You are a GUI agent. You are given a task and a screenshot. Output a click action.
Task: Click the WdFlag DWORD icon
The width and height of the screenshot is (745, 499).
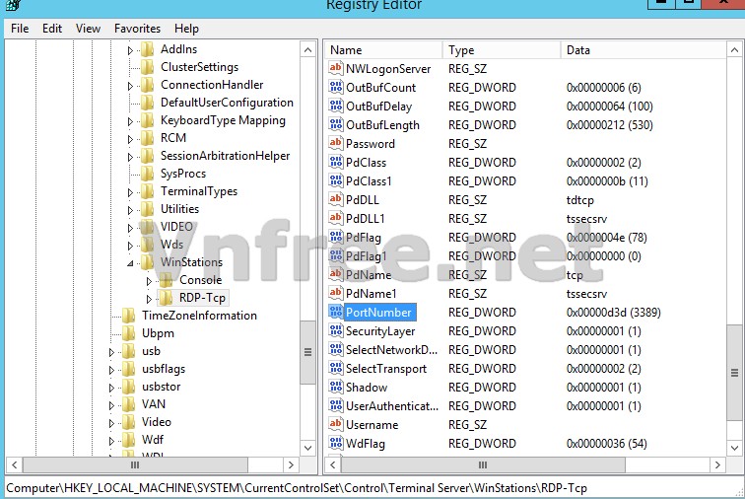335,443
